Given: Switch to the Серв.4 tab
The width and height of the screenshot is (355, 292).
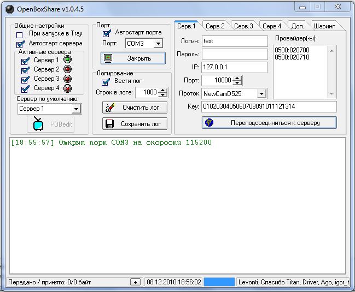Looking at the screenshot, I should 272,26.
